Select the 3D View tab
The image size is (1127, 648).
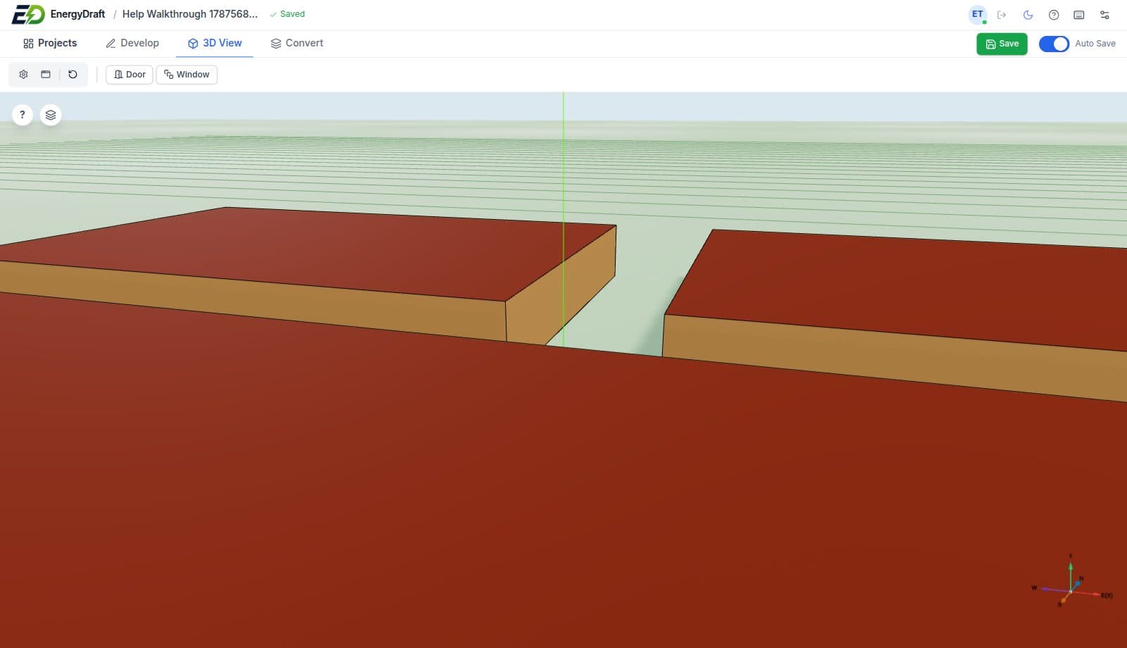point(215,43)
